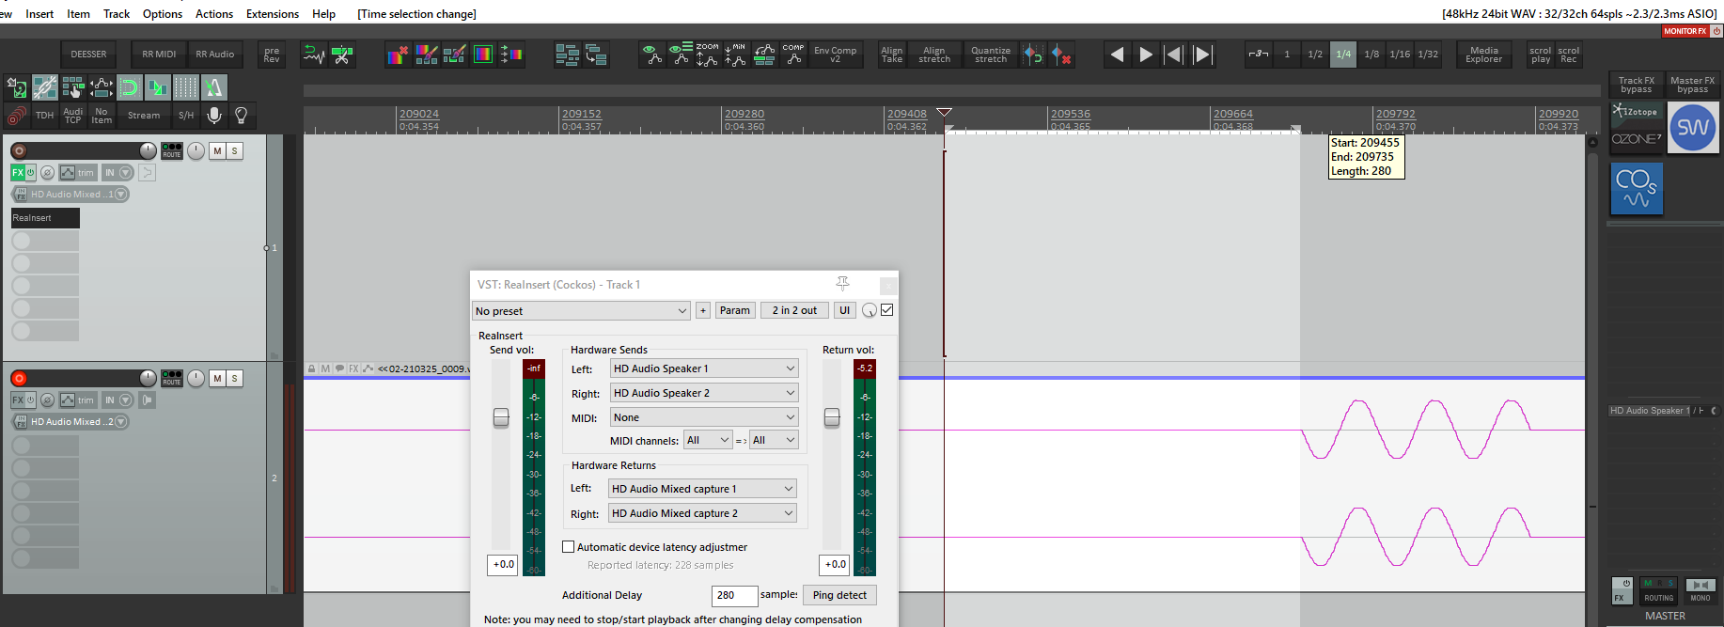
Task: Toggle track 1 FX bypass power button
Action: pyautogui.click(x=30, y=173)
